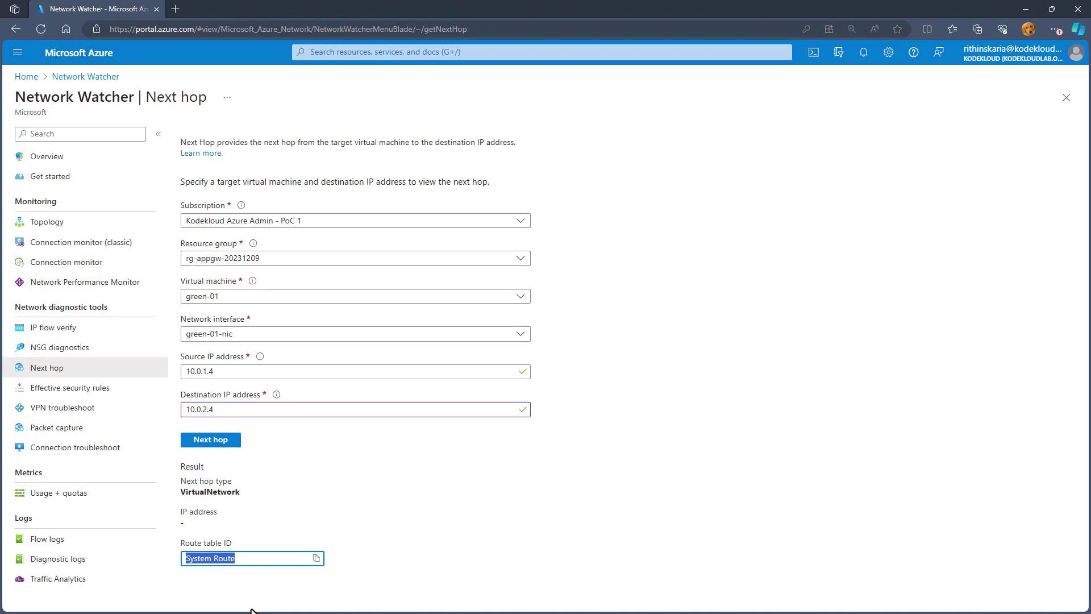Open portal settings gear icon
This screenshot has width=1091, height=614.
click(888, 52)
